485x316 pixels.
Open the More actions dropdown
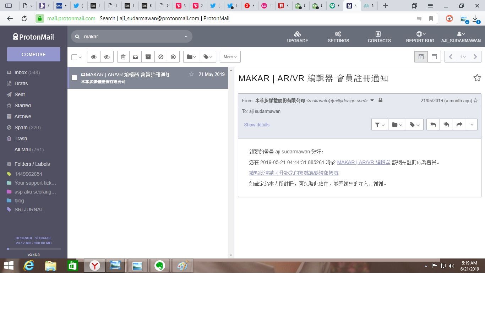click(x=230, y=57)
